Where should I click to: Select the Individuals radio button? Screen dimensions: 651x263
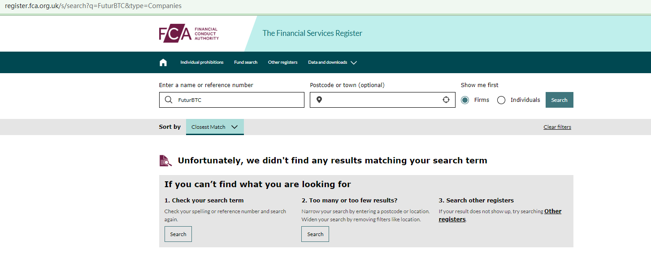[x=501, y=100]
